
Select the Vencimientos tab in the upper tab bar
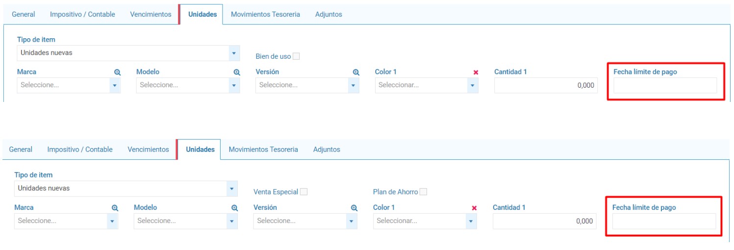pyautogui.click(x=151, y=14)
